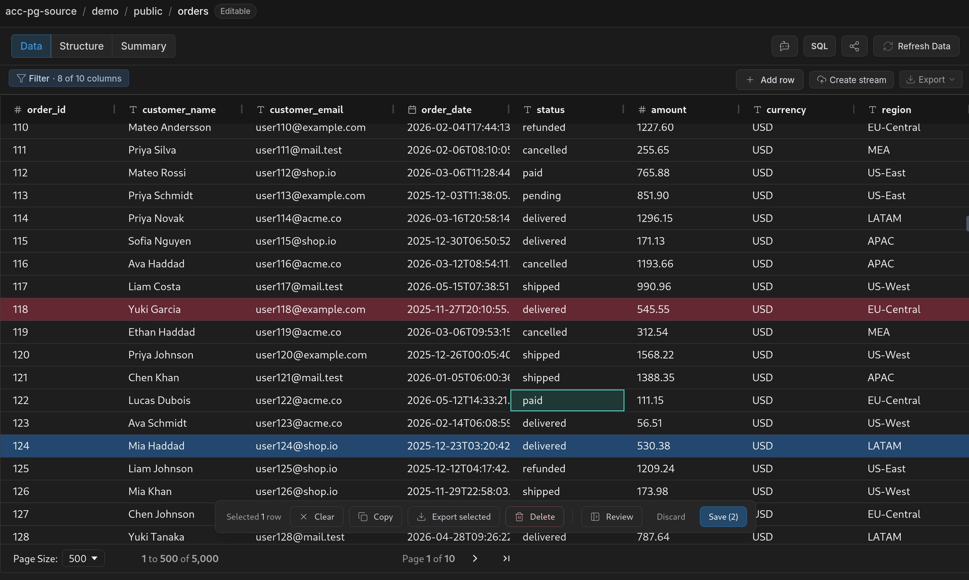Click the region column header
This screenshot has width=969, height=580.
pos(896,110)
